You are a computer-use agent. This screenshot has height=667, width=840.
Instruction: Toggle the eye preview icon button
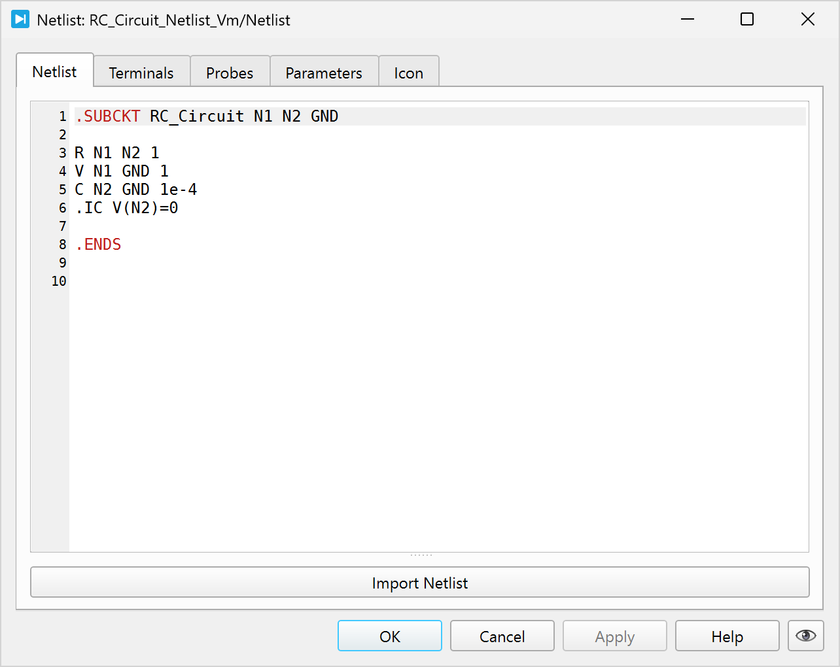805,636
